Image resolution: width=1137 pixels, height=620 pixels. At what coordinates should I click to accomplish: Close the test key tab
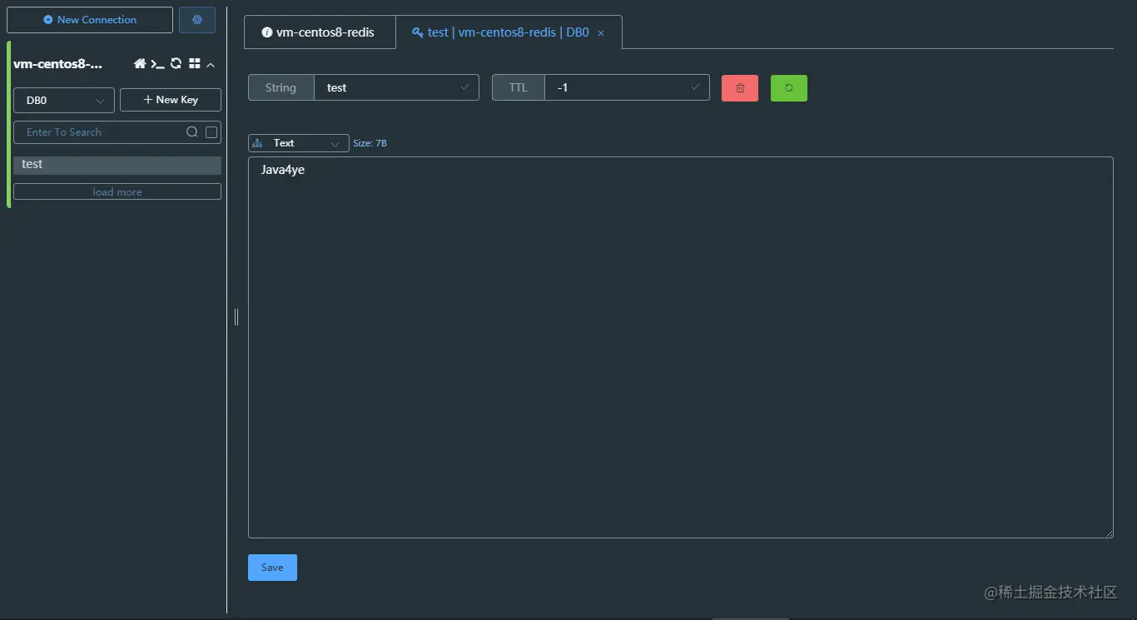pos(601,33)
